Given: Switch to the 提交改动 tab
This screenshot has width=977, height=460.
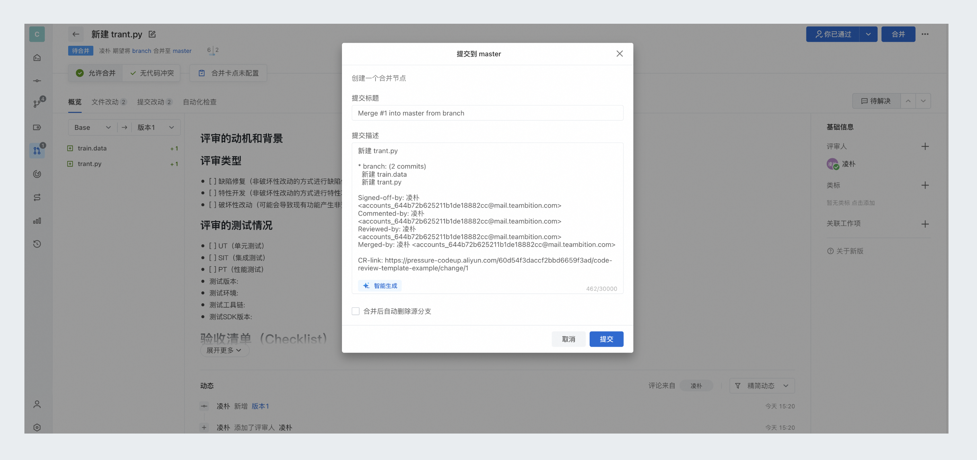Looking at the screenshot, I should pos(154,102).
